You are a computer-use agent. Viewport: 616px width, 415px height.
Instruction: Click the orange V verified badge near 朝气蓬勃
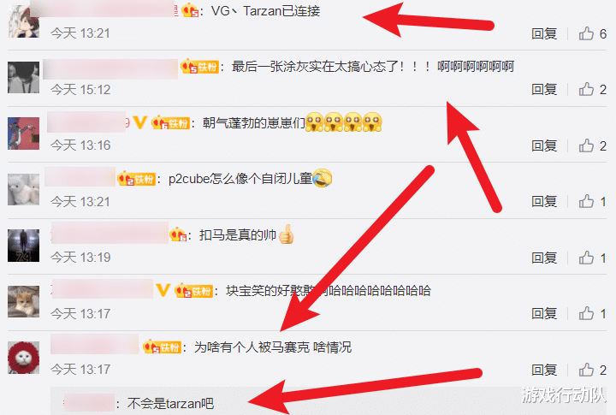[x=139, y=122]
